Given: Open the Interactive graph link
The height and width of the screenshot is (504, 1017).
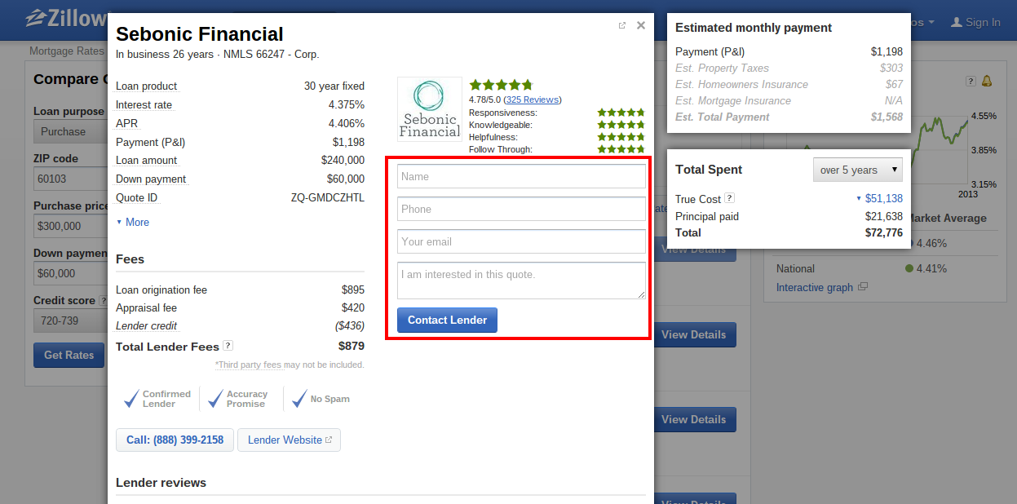Looking at the screenshot, I should tap(815, 287).
